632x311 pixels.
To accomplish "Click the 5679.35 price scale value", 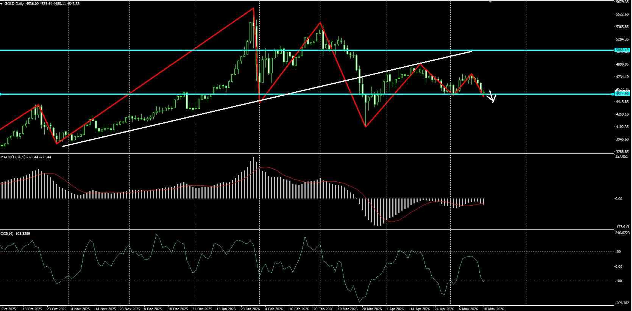I will (x=623, y=2).
